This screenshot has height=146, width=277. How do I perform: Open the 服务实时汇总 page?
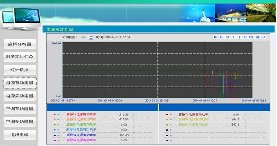[20, 57]
